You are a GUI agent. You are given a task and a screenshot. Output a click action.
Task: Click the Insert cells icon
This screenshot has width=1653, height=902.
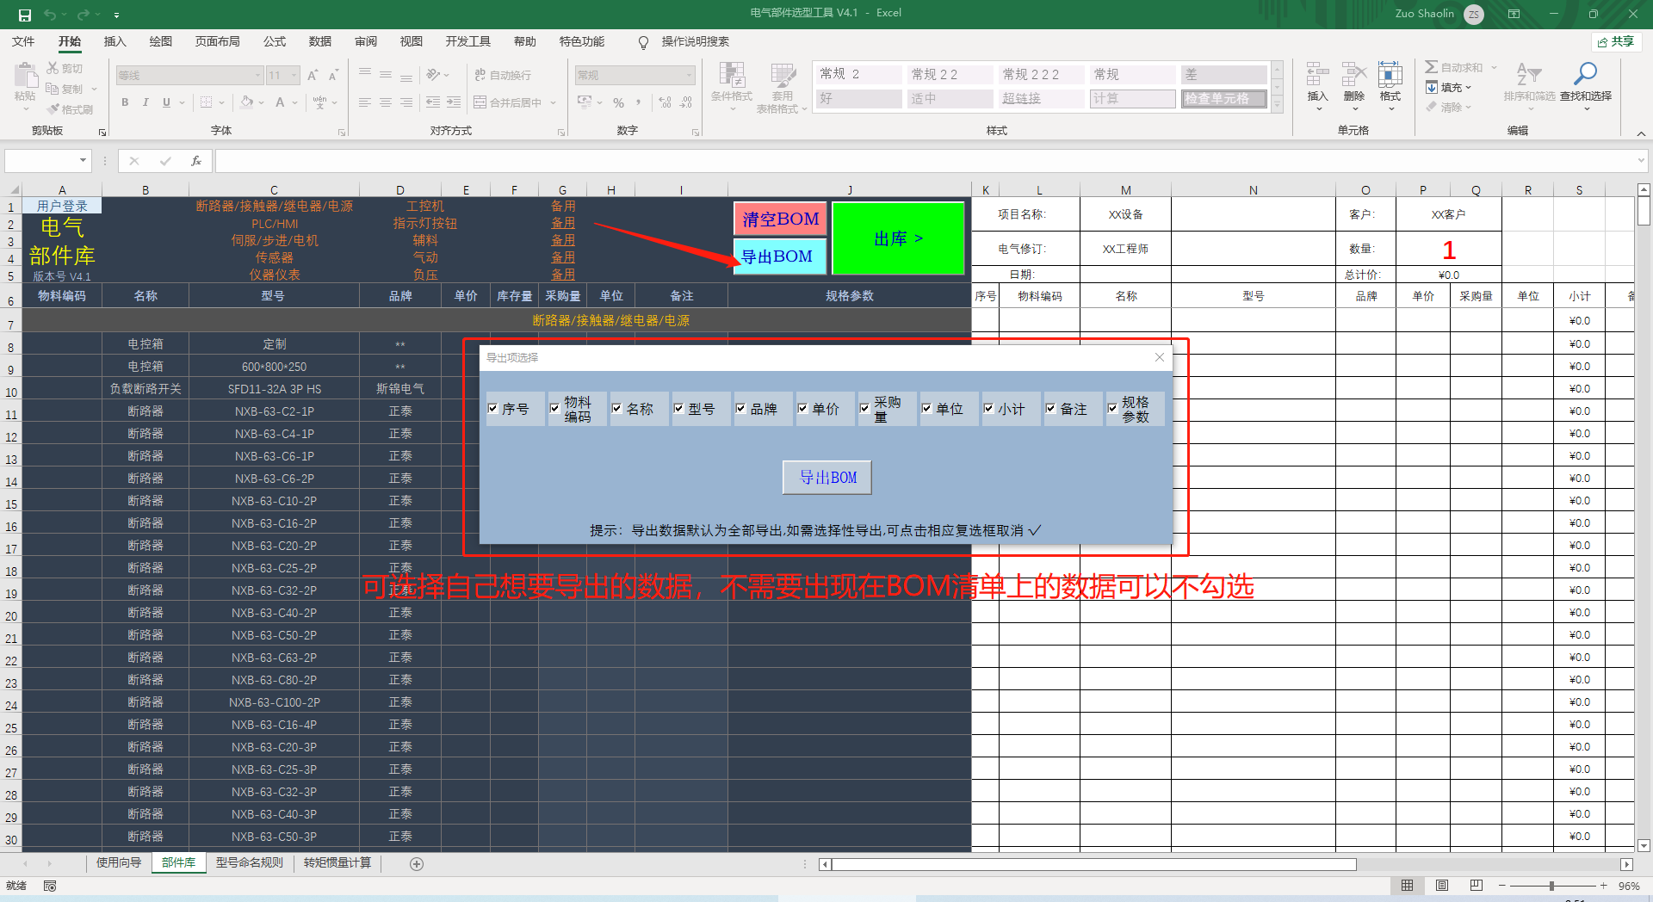(x=1317, y=76)
